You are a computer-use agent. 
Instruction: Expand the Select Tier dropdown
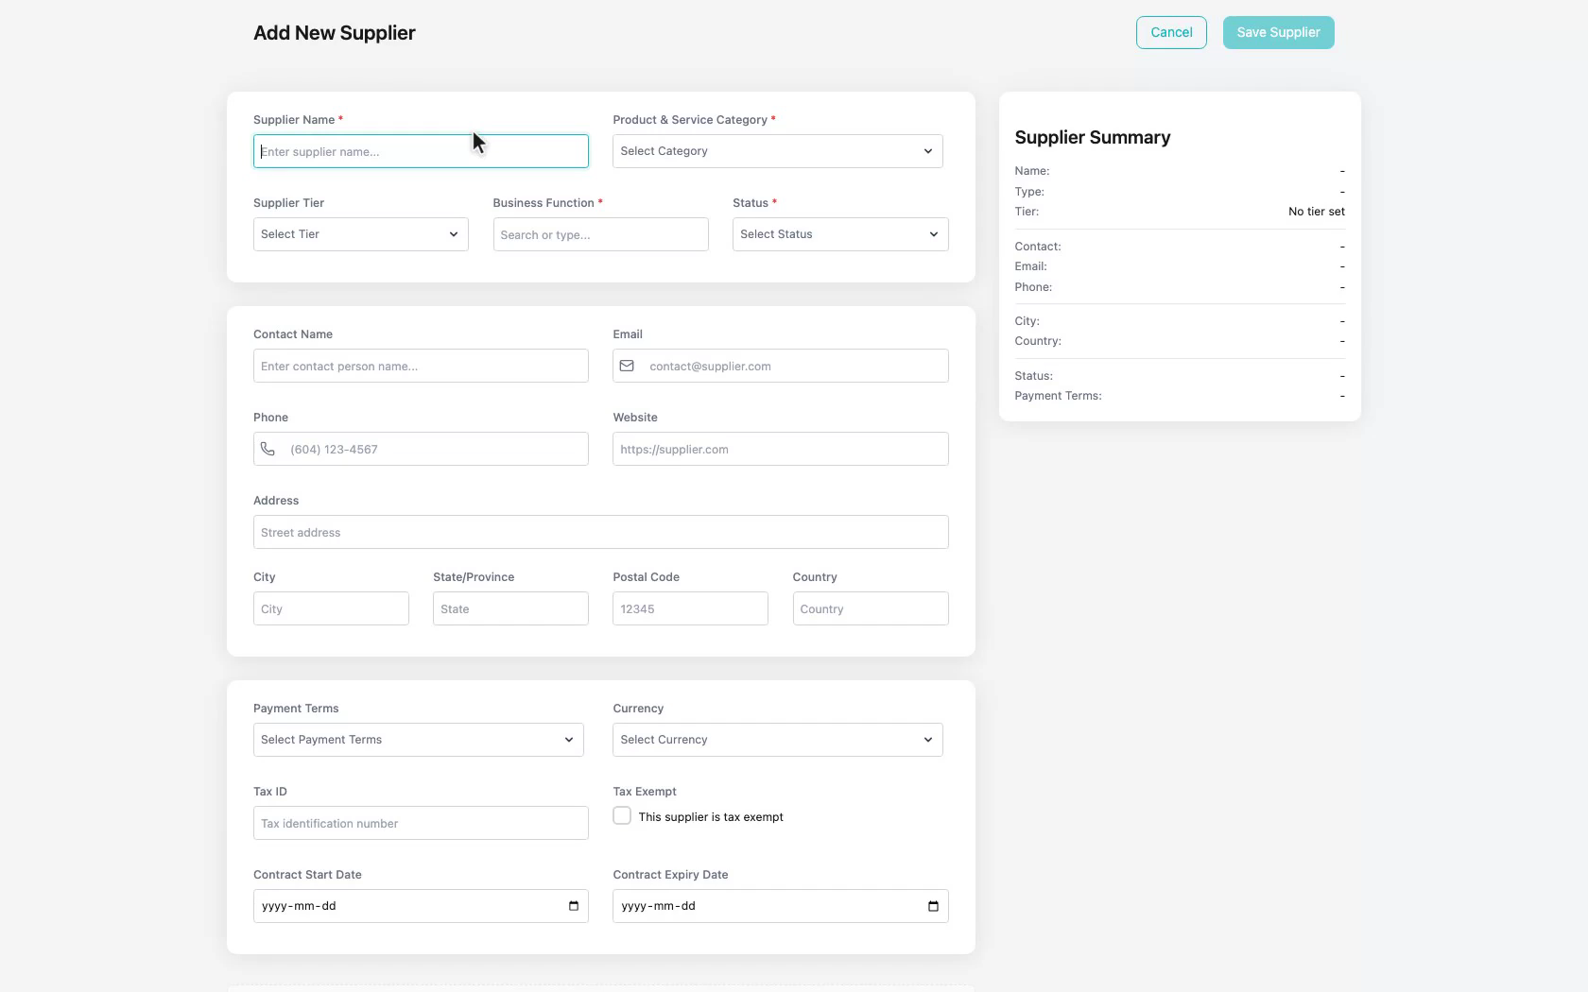click(360, 234)
